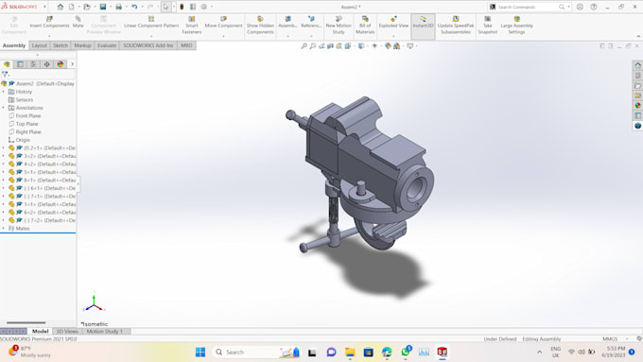Undo the last action with the Undo arrow

tap(134, 7)
